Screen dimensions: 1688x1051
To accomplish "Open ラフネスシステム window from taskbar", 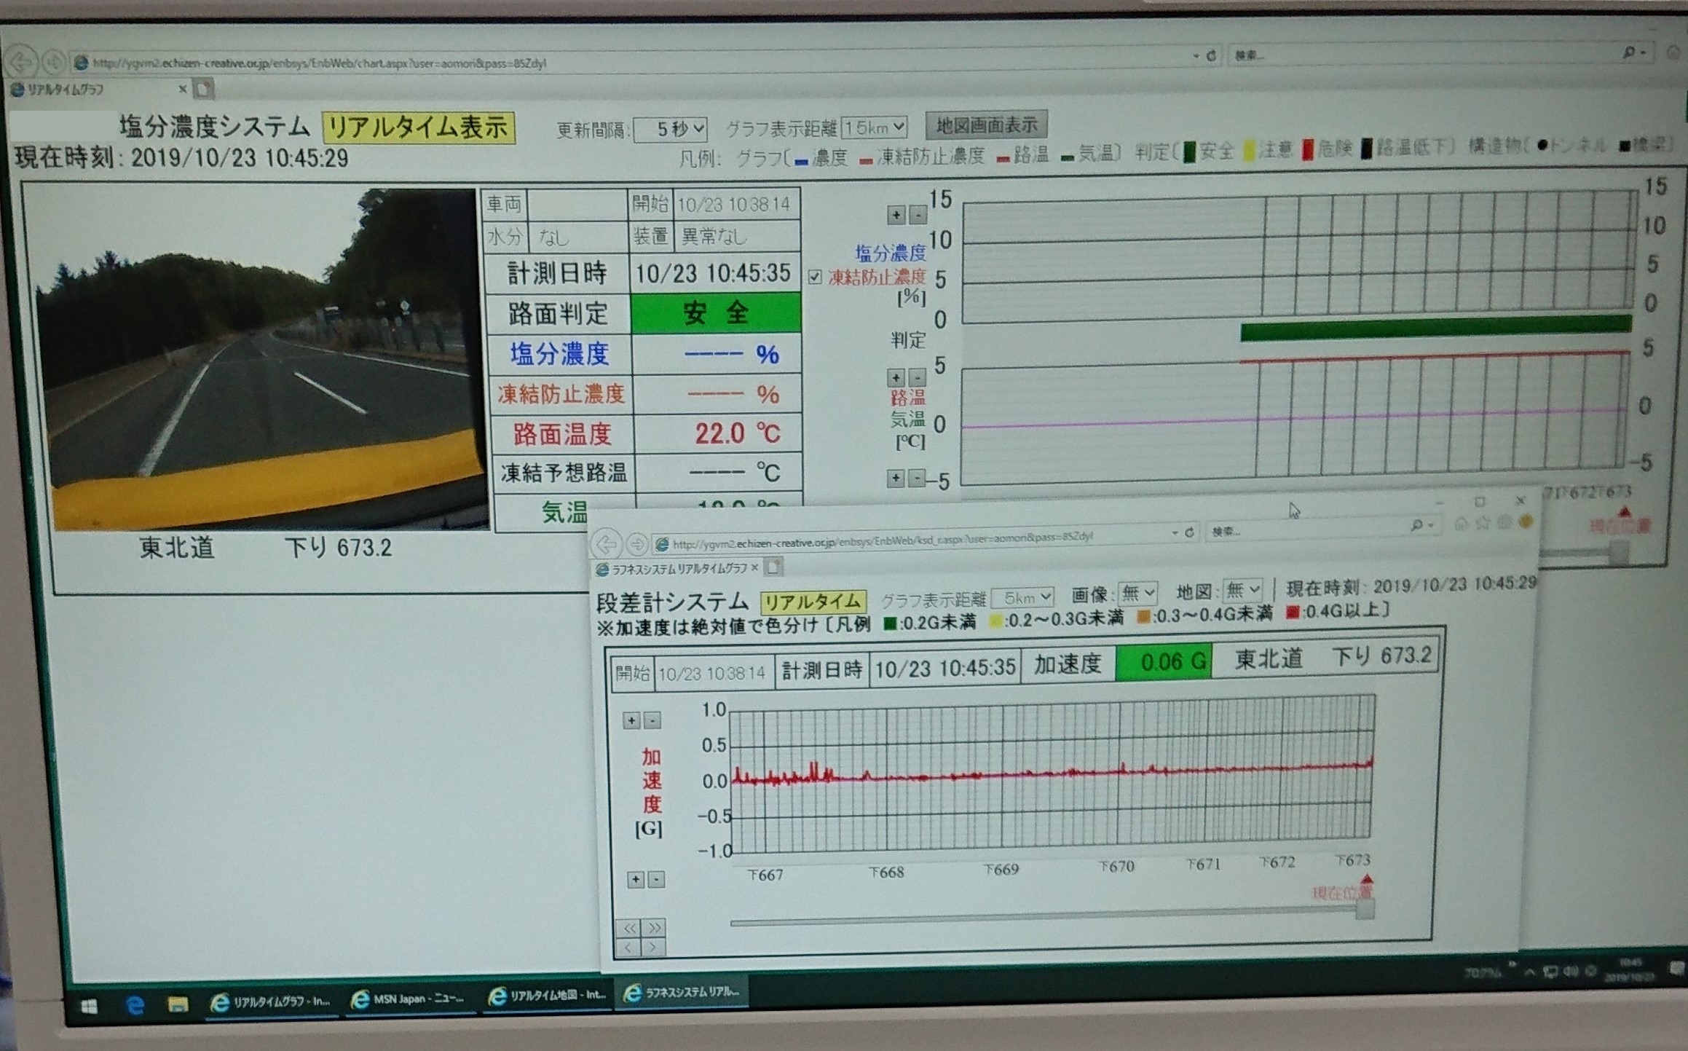I will click(x=683, y=992).
